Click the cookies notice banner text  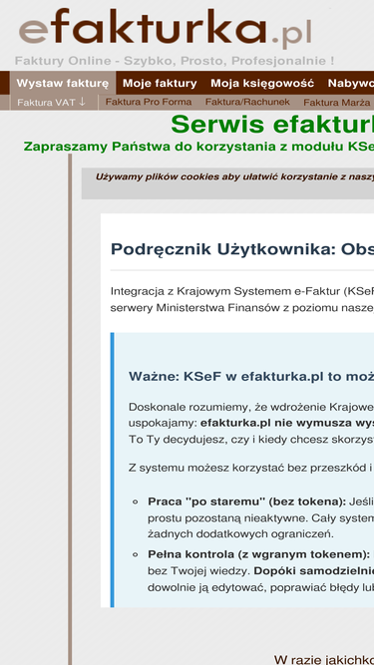(234, 176)
